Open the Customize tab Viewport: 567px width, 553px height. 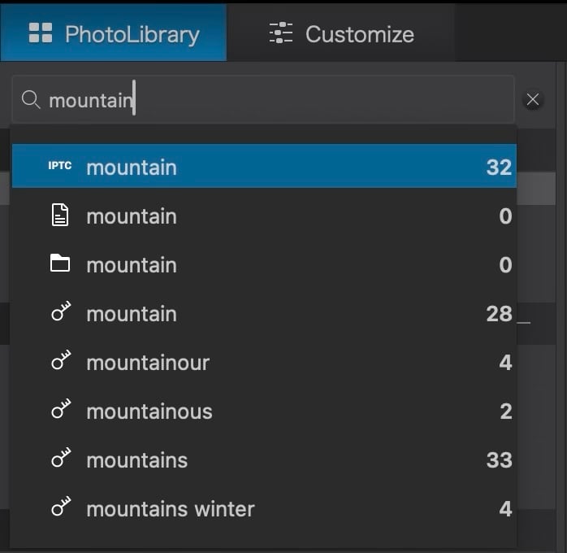click(341, 33)
